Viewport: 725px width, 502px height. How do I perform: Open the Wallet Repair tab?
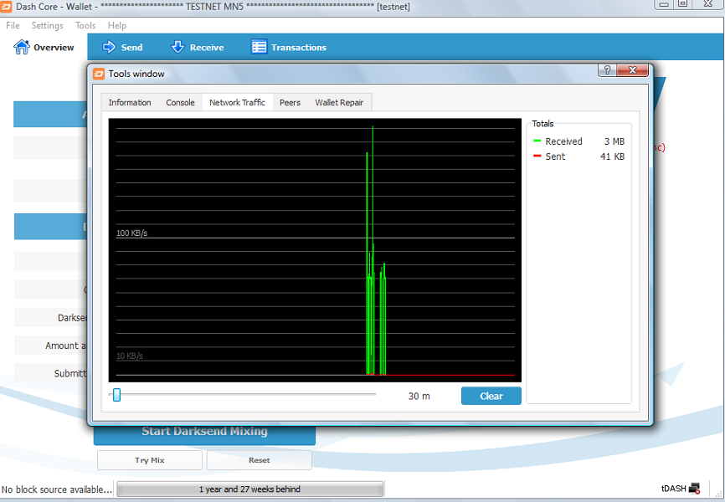tap(339, 103)
